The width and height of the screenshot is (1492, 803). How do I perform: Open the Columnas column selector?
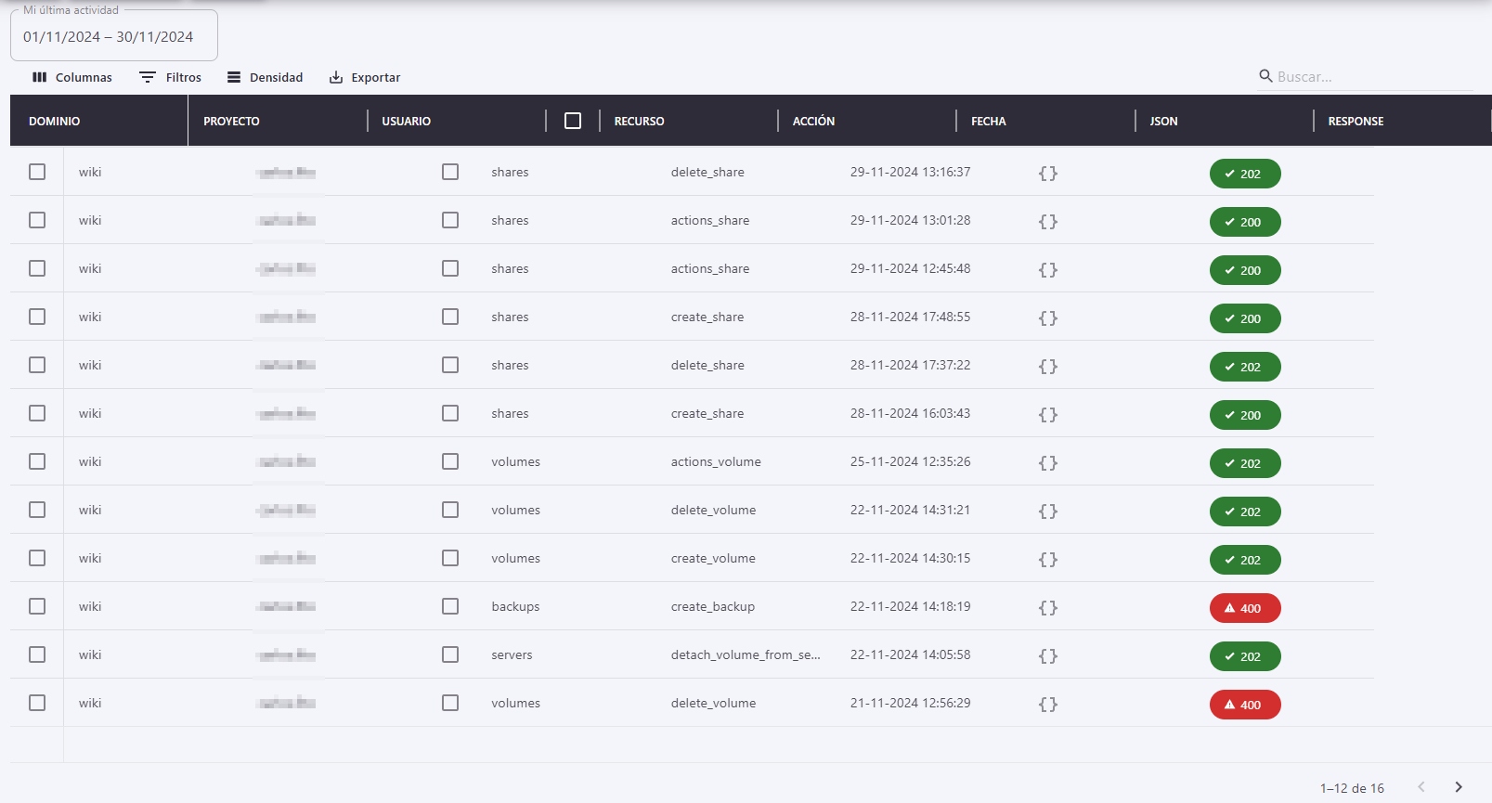72,77
